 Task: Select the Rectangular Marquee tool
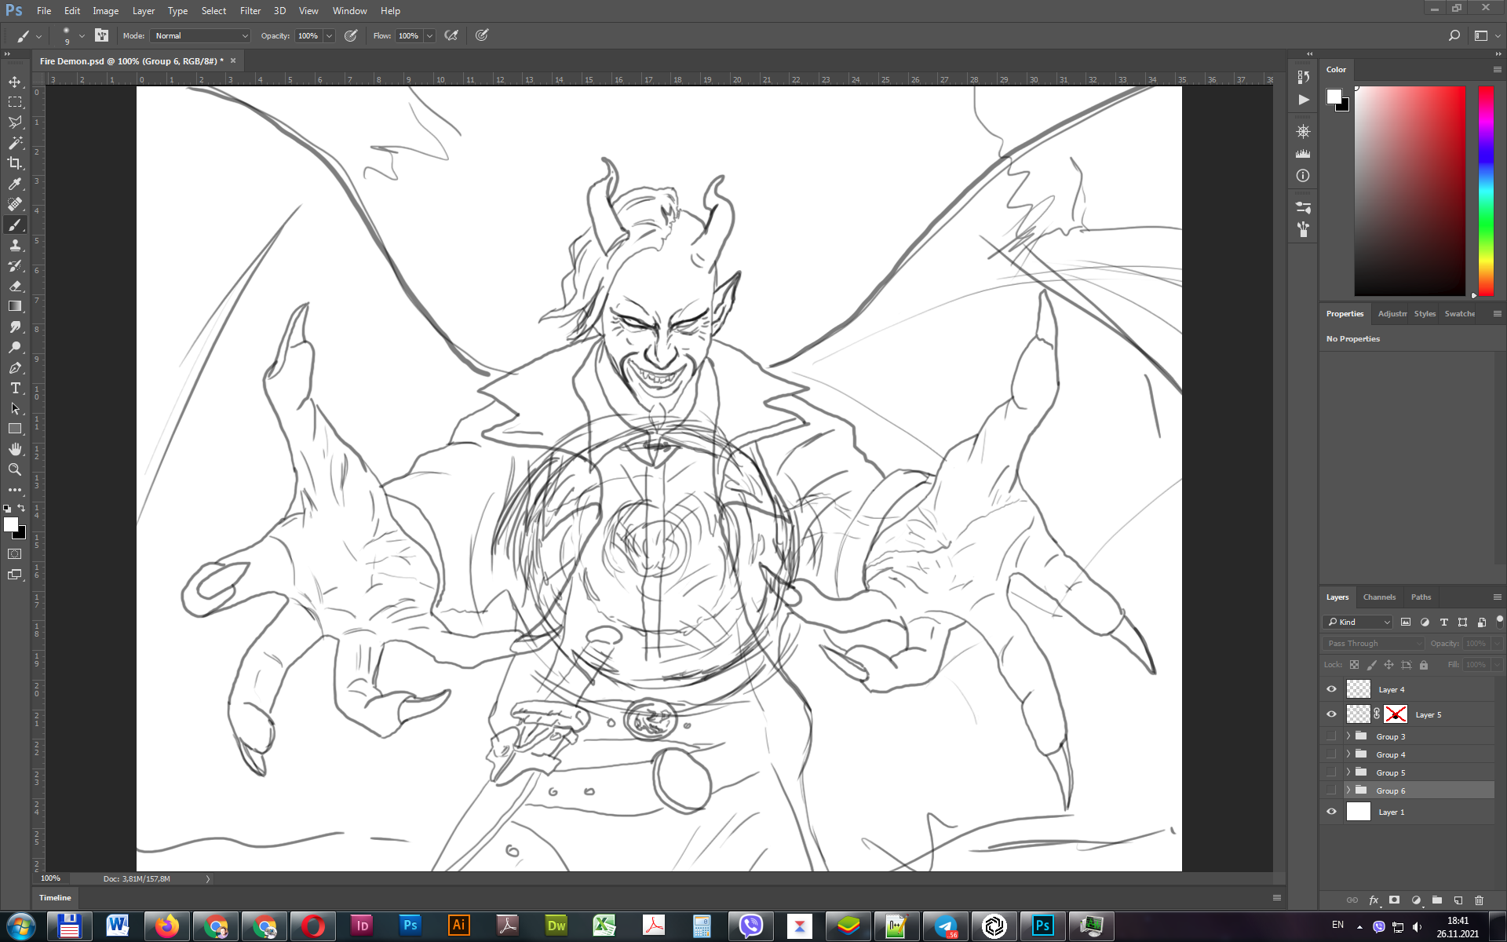click(x=15, y=102)
